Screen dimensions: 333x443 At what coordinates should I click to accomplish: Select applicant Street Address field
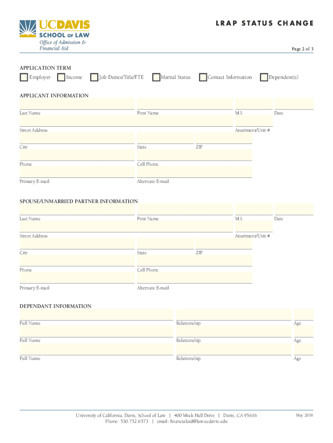pos(125,121)
